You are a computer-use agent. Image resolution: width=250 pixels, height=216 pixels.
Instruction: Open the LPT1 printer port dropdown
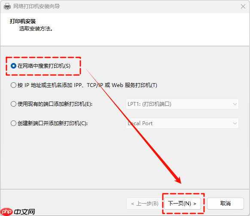tap(182, 104)
